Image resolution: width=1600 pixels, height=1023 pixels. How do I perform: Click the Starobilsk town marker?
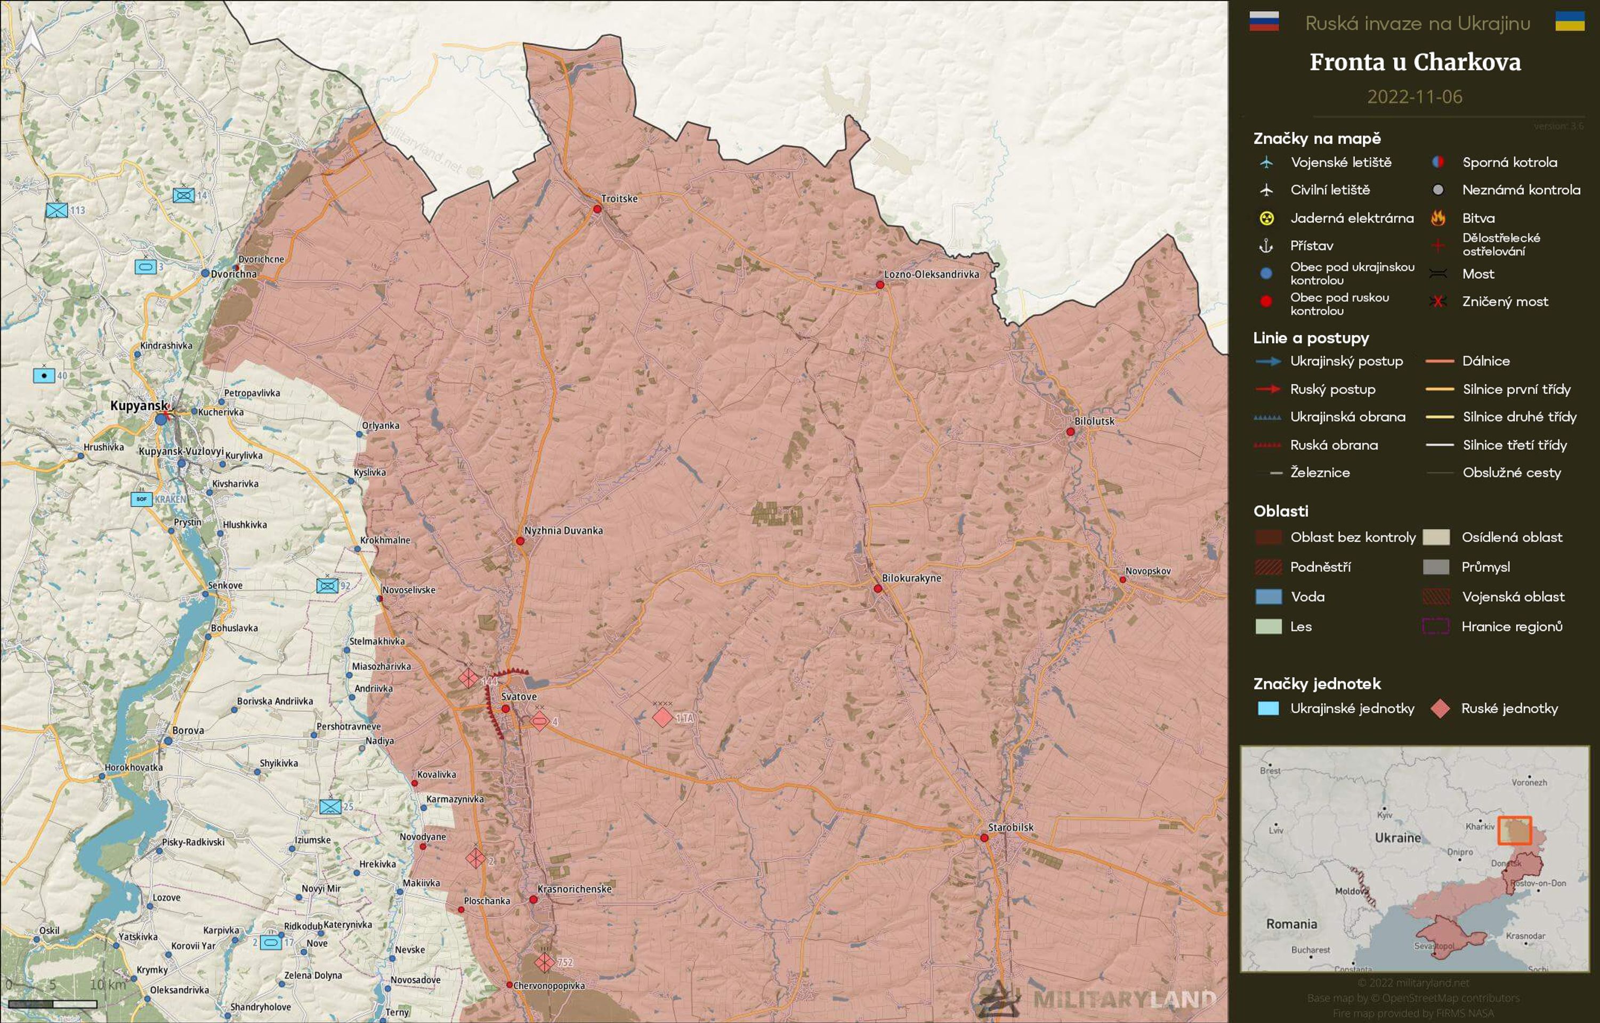(x=984, y=838)
